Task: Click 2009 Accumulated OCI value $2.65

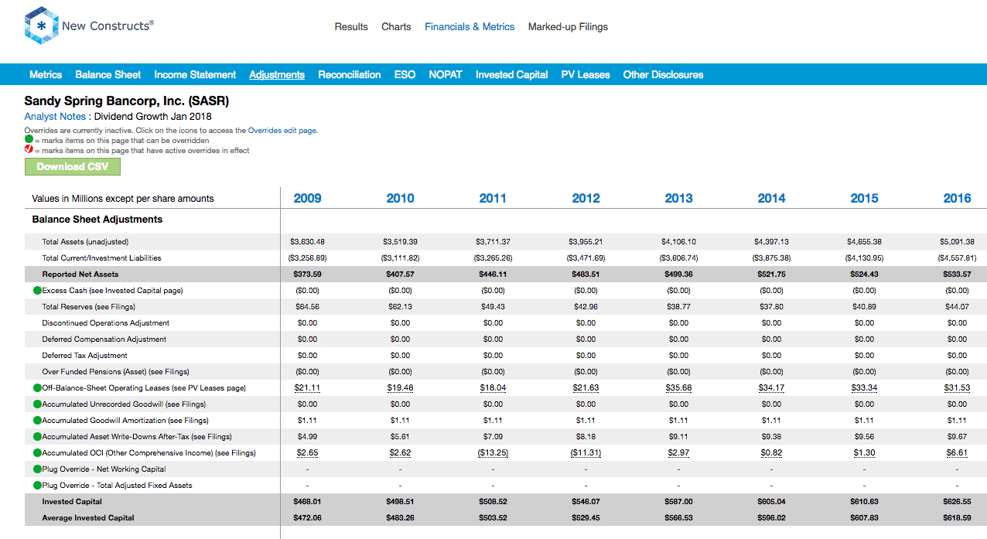Action: point(307,453)
